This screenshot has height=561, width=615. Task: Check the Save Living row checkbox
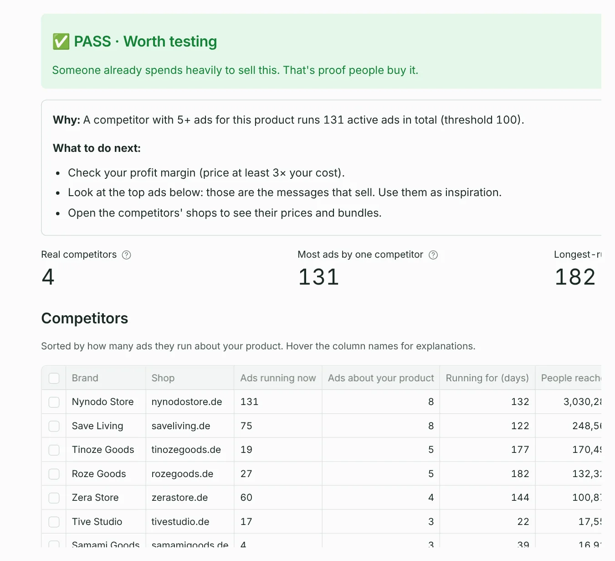54,426
